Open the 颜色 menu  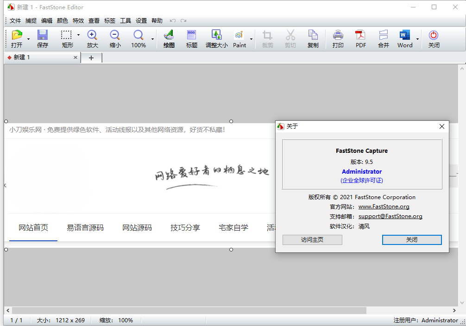click(63, 20)
